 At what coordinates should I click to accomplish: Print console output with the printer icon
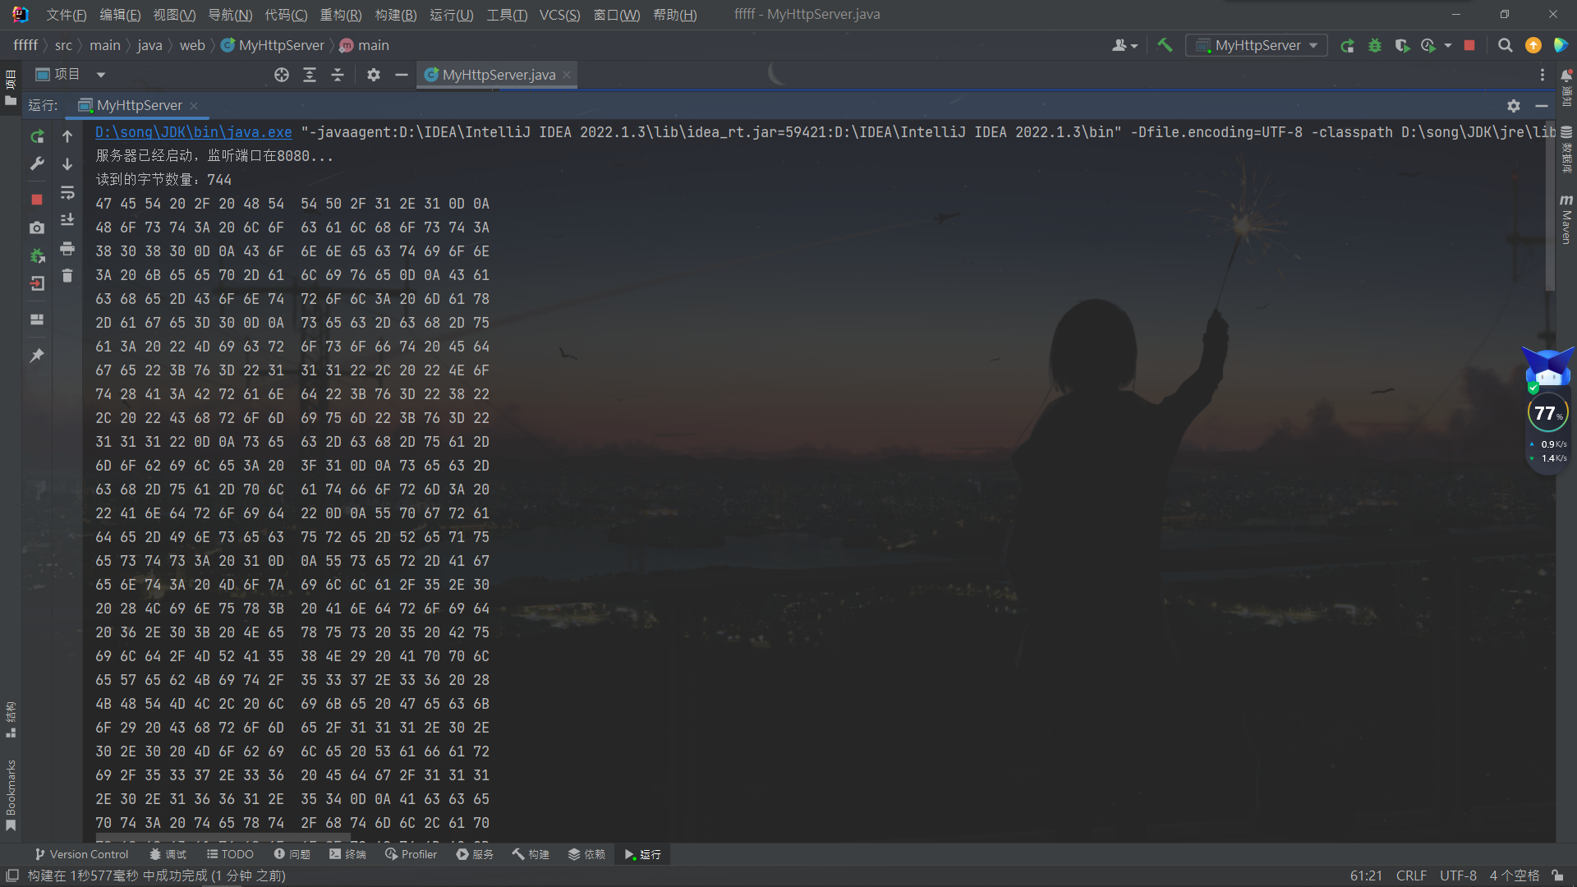point(67,248)
